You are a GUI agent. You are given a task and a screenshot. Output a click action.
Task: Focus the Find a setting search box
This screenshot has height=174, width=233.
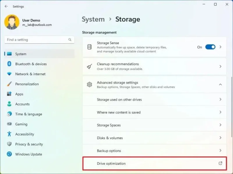pos(39,40)
